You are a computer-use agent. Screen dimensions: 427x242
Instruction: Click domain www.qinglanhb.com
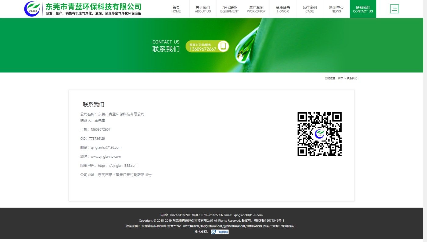click(106, 156)
